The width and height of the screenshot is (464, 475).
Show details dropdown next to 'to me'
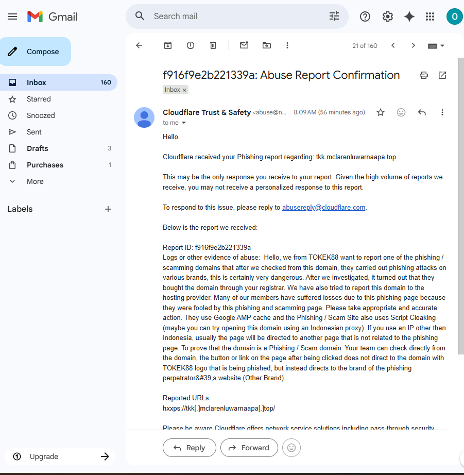183,123
